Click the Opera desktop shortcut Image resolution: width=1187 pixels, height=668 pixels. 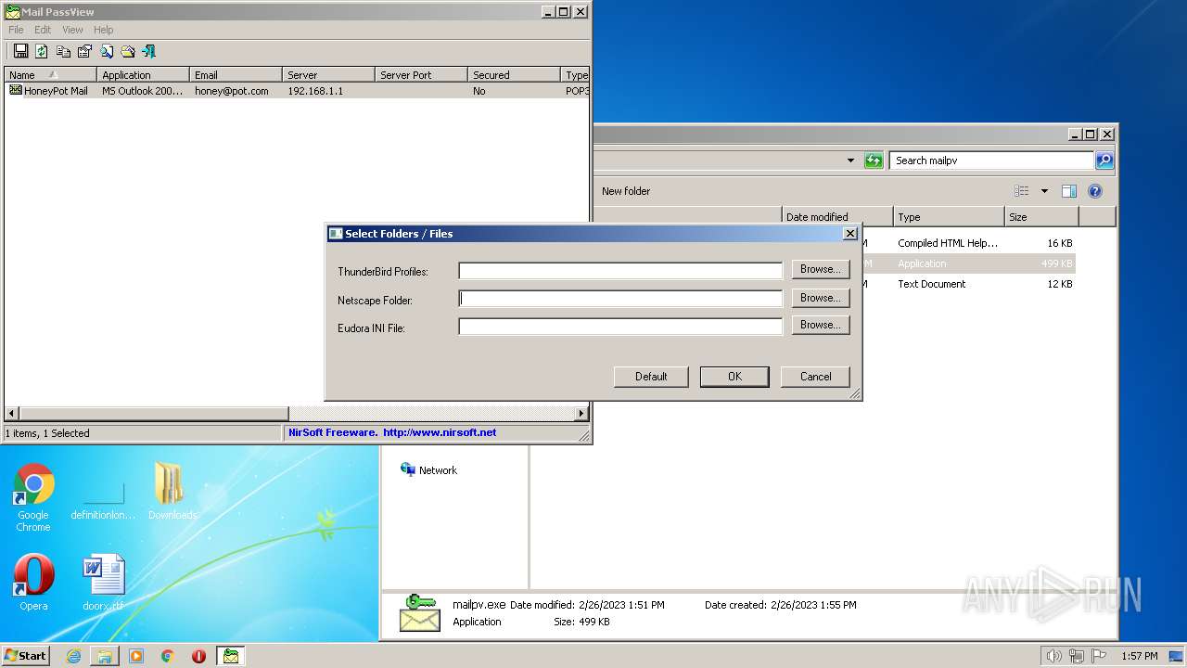(33, 583)
